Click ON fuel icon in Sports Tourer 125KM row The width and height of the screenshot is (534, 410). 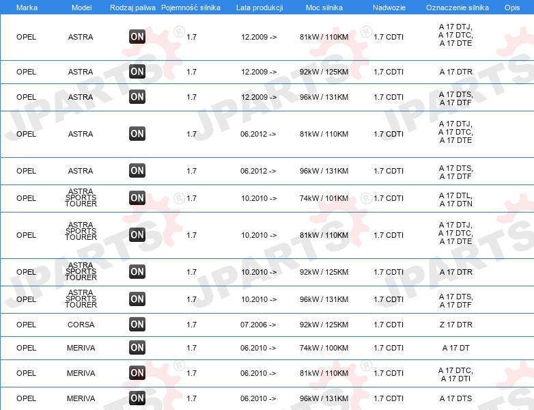point(137,272)
